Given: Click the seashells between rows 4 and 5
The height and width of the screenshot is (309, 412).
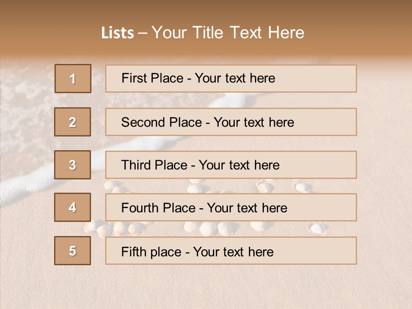Looking at the screenshot, I should coord(205,228).
